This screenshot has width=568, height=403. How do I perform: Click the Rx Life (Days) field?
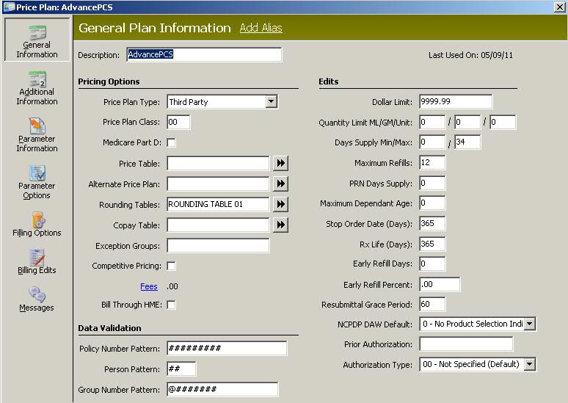point(432,244)
